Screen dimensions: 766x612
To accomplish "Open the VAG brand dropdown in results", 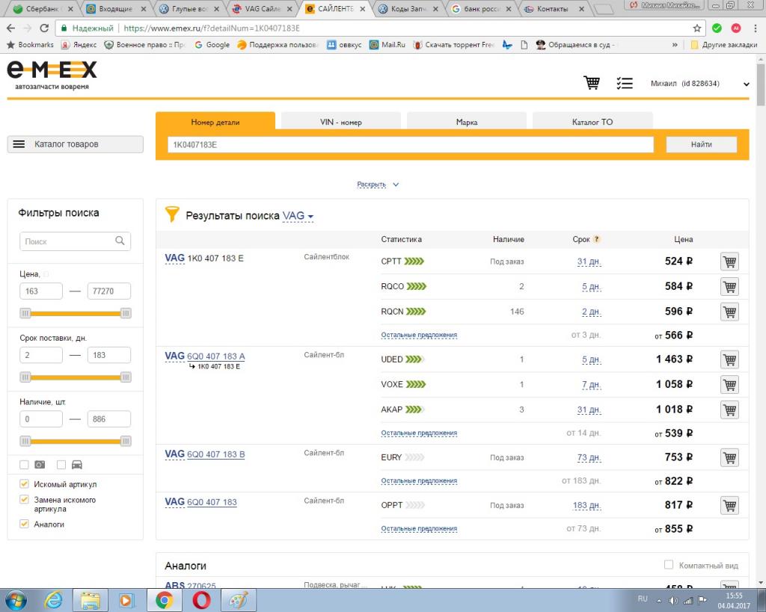I will (x=298, y=216).
